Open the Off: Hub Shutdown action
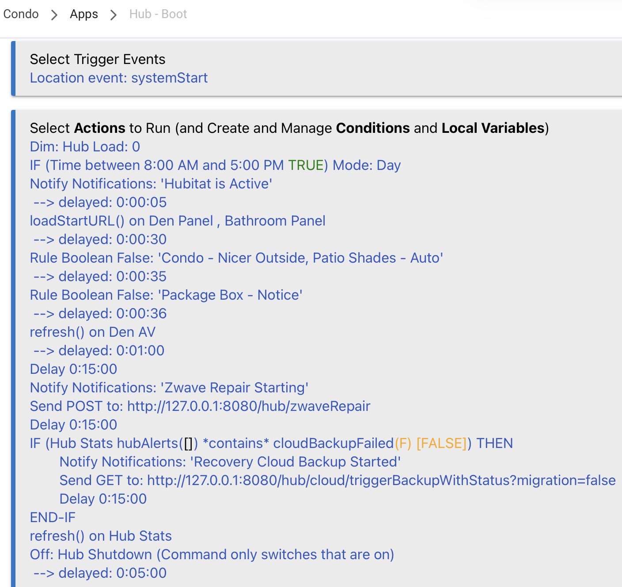The image size is (622, 587). tap(212, 554)
